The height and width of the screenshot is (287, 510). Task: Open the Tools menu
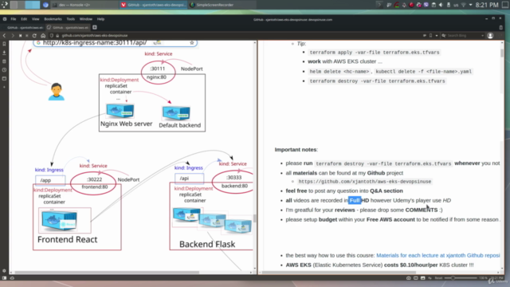click(71, 19)
